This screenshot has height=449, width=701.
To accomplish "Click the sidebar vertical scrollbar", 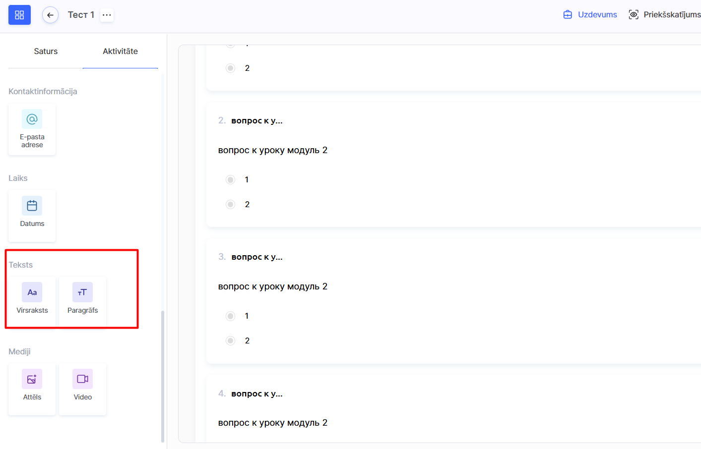I will 163,376.
